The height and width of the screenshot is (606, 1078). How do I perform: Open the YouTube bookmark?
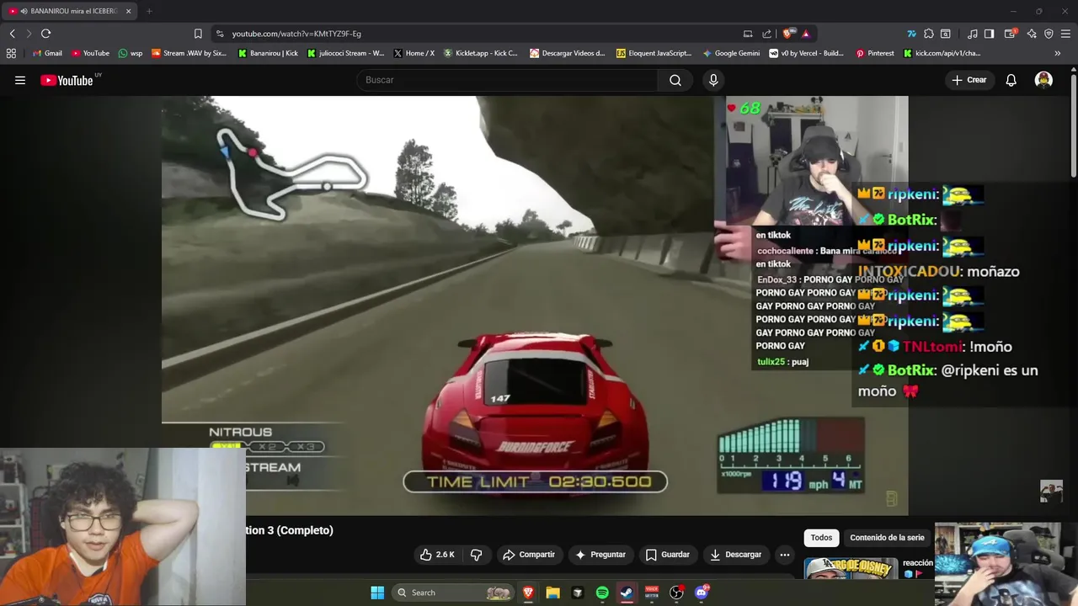[90, 53]
